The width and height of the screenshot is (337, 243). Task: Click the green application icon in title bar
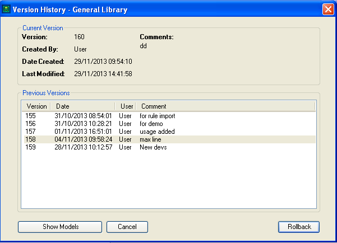[x=7, y=10]
